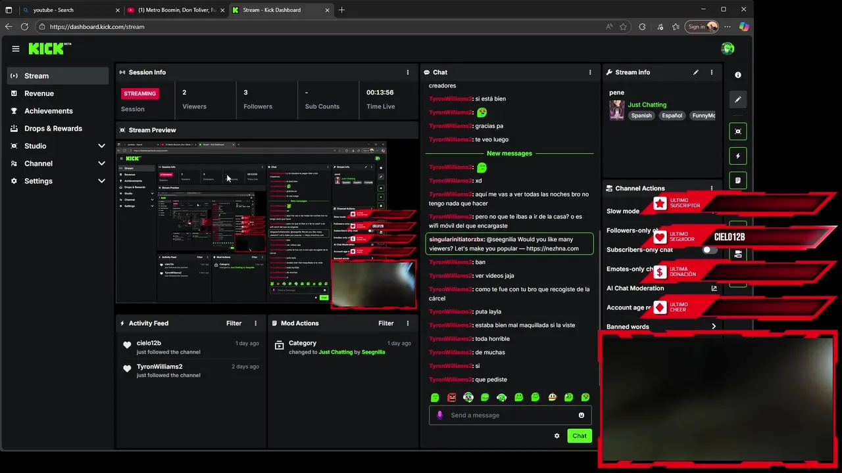Open browser settings and more menu

tap(727, 27)
